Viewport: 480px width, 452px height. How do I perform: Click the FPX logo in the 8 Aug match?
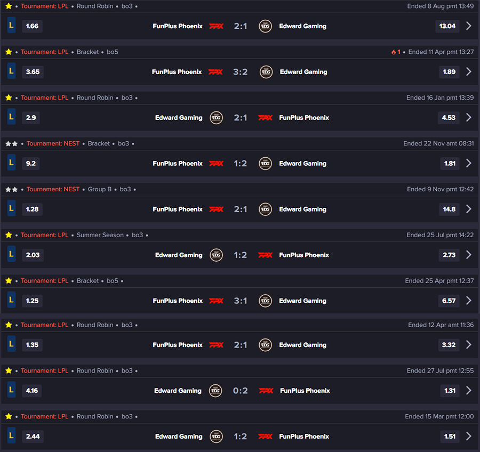216,26
